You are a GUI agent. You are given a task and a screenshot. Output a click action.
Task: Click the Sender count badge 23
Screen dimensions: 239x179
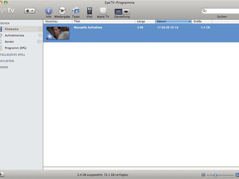(39, 41)
